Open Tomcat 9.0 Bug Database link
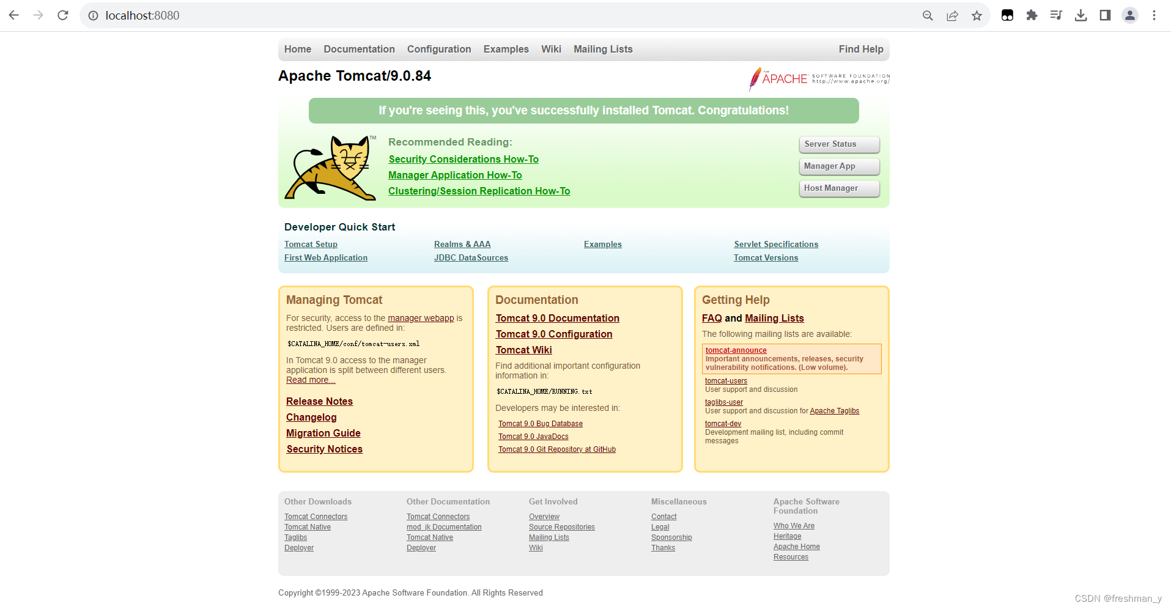The height and width of the screenshot is (609, 1171). [540, 424]
